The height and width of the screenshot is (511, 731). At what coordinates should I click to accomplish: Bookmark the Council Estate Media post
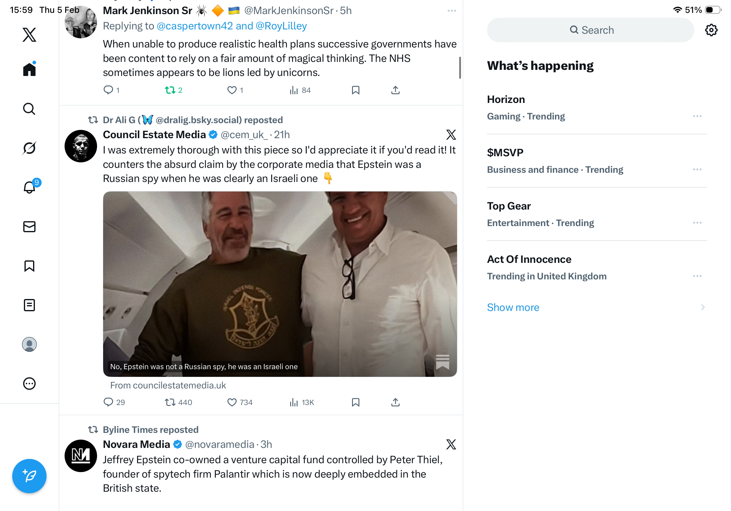click(355, 402)
